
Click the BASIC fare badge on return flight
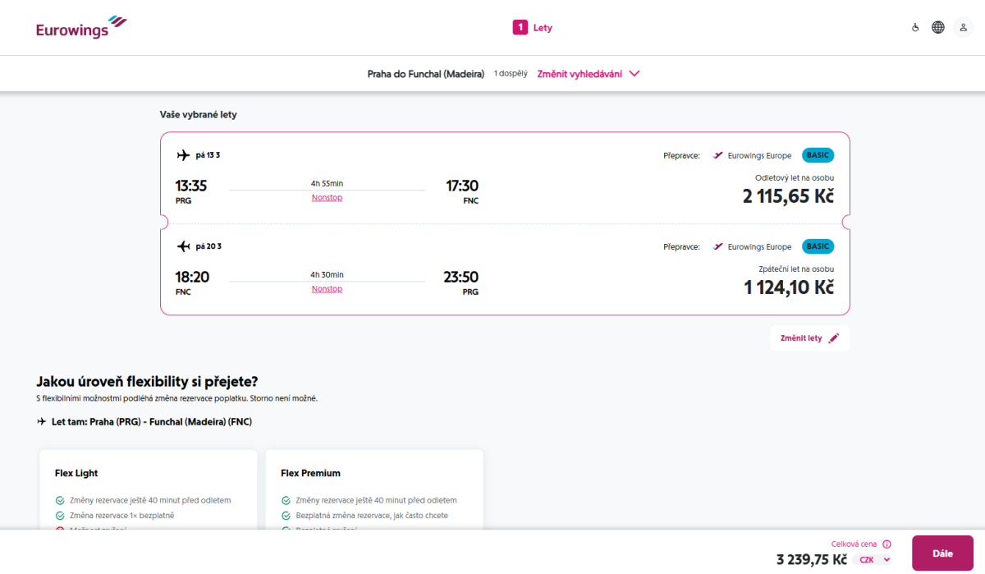coord(818,246)
